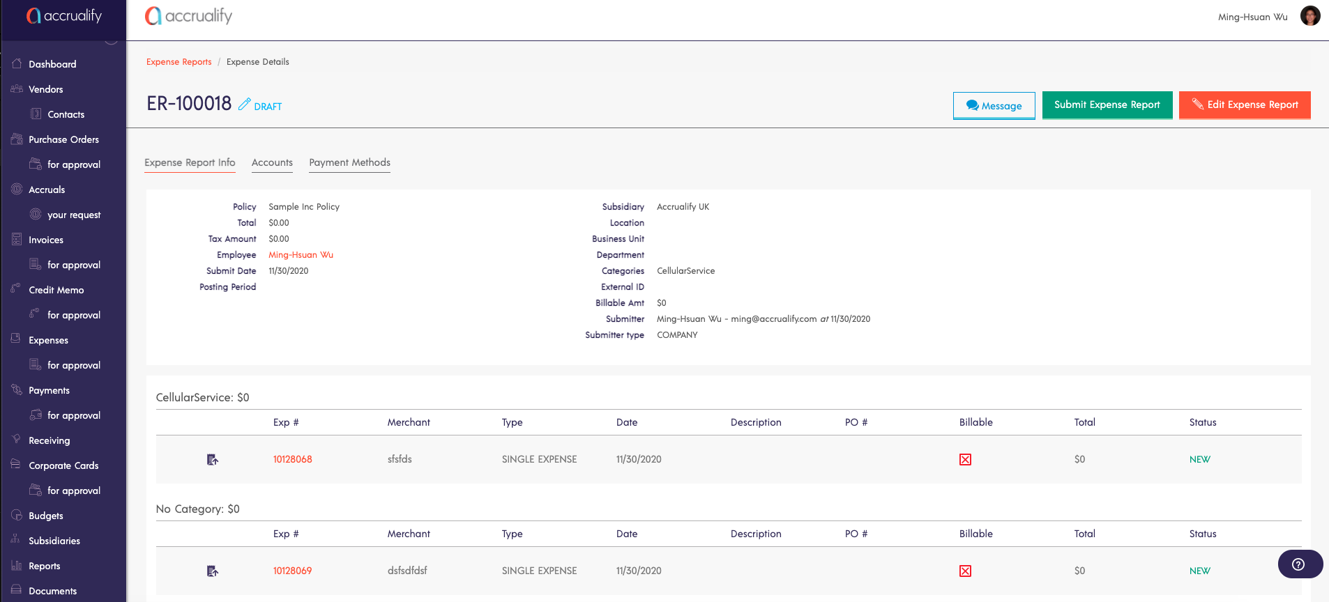Open the Expense Reports breadcrumb link
The height and width of the screenshot is (602, 1329).
click(x=179, y=62)
